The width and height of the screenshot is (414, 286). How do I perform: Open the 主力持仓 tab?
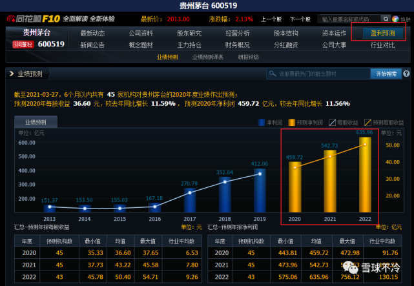tap(189, 45)
